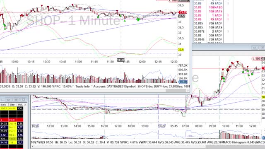
Task: Click the right arrow of top chart horizontal scrollbar
Action: click(x=188, y=91)
